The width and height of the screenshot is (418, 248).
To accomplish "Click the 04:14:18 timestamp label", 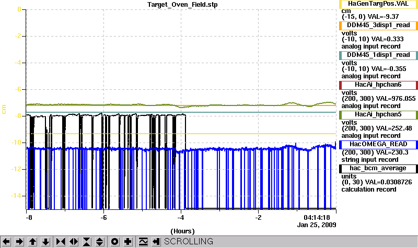I will (x=317, y=218).
